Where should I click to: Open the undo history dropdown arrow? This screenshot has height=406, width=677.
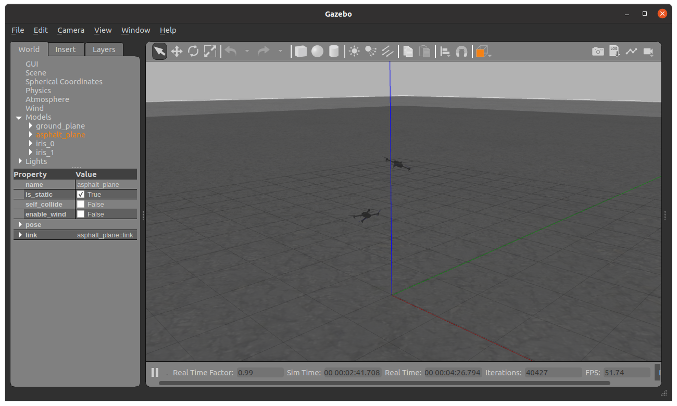247,51
